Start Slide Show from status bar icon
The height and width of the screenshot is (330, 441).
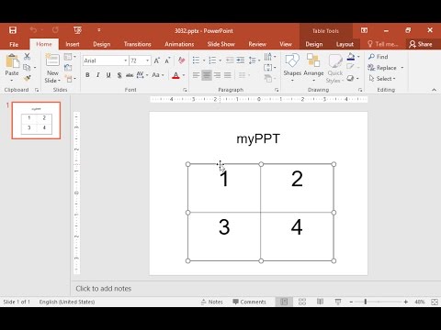click(x=338, y=302)
